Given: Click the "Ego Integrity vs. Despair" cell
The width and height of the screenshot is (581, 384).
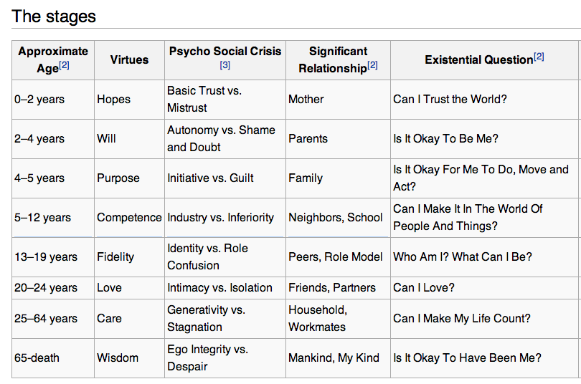Looking at the screenshot, I should (207, 357).
